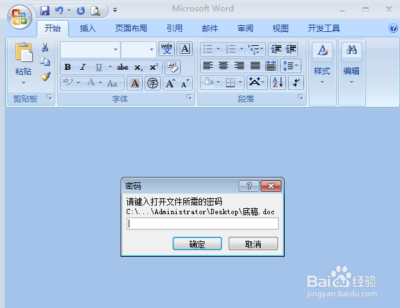This screenshot has height=308, width=400.
Task: Open the Bullets list dropdown
Action: [218, 49]
